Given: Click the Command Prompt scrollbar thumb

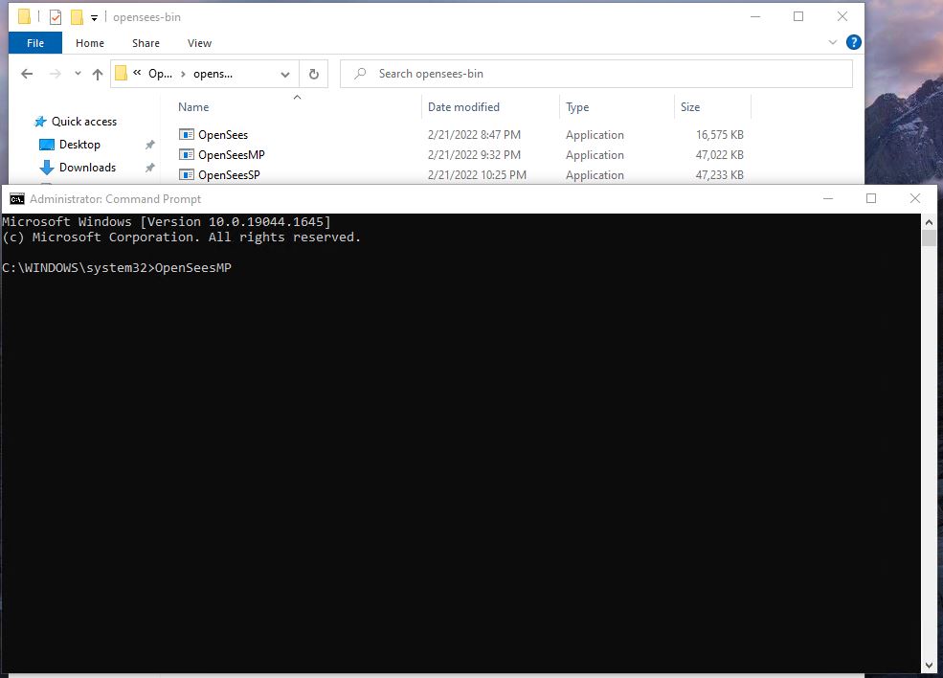Looking at the screenshot, I should [929, 237].
